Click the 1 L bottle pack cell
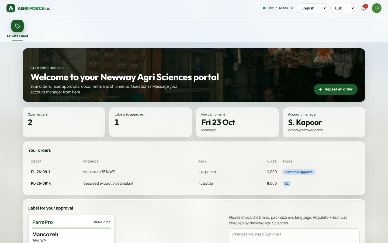Image resolution: width=388 pixels, height=243 pixels. (206, 184)
